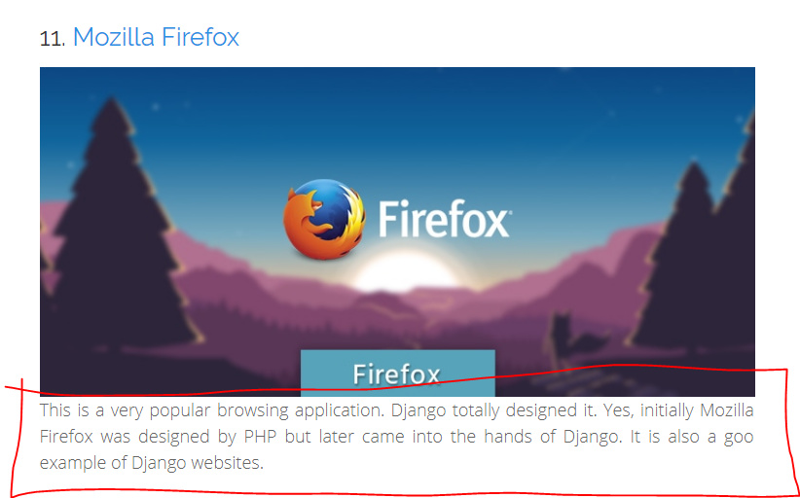The width and height of the screenshot is (800, 498).
Task: Click the teal Firefox button
Action: (397, 373)
